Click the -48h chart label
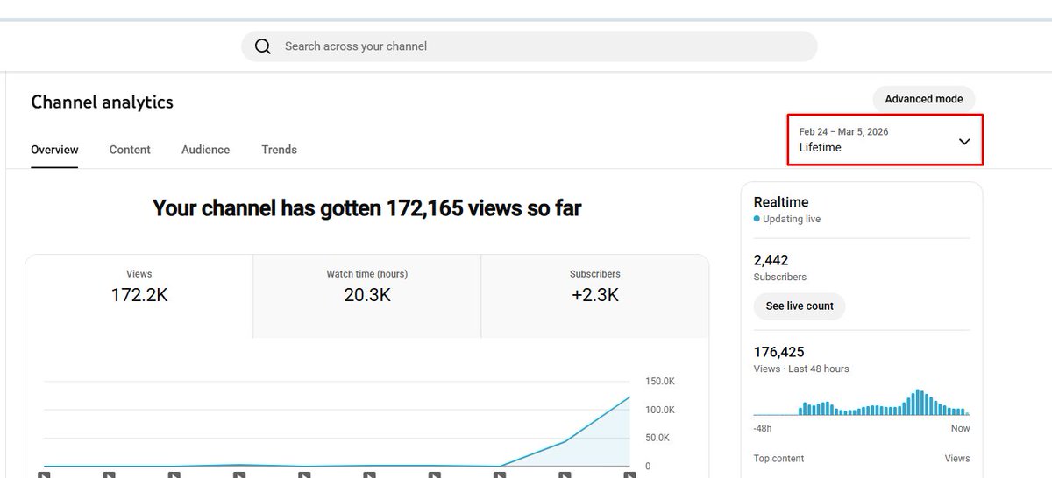Screen dimensions: 1052x478 tap(763, 428)
